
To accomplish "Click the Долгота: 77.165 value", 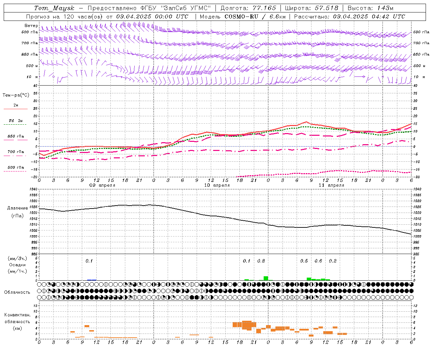I will 248,8.
